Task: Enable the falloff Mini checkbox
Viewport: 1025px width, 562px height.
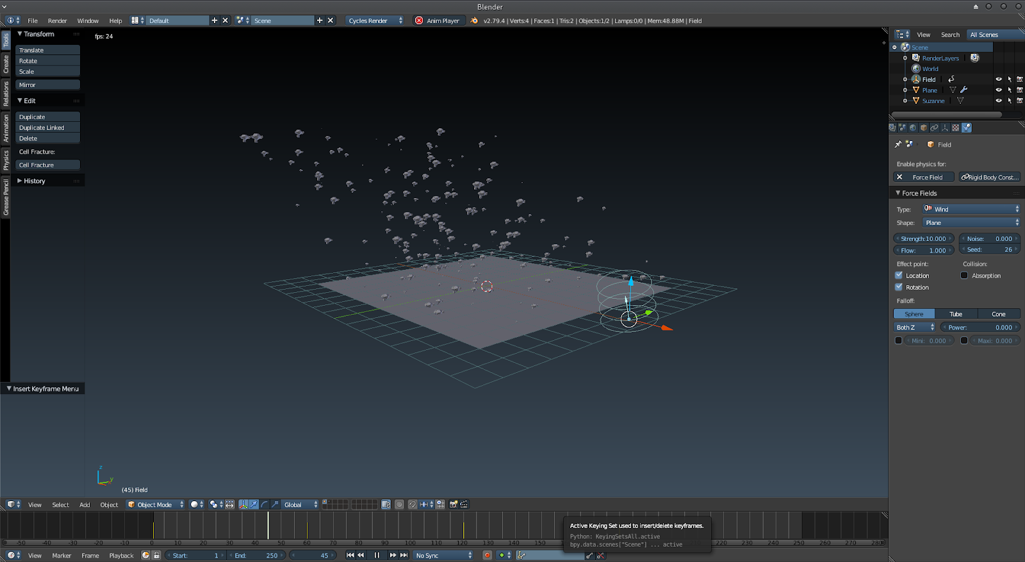Action: click(898, 340)
